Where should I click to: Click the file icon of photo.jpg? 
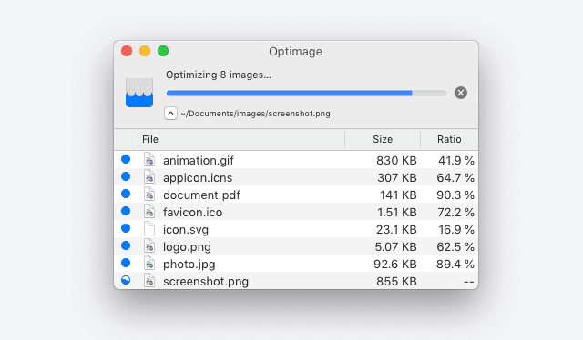pyautogui.click(x=149, y=263)
